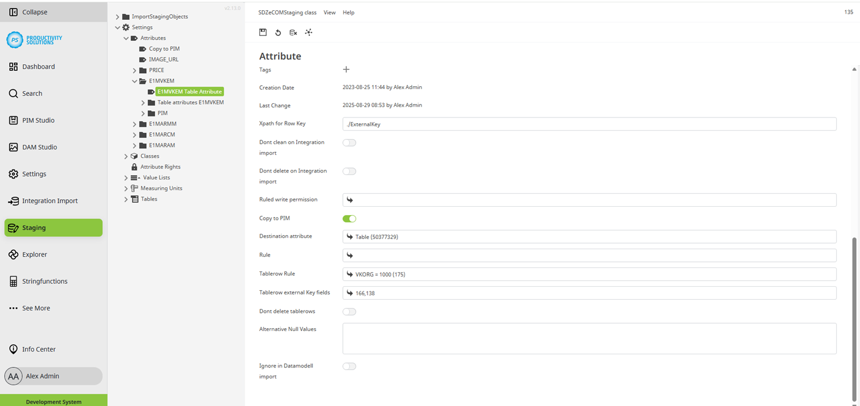Screen dimensions: 860x406
Task: Expand the ImportStagingObjects tree node
Action: (x=118, y=16)
